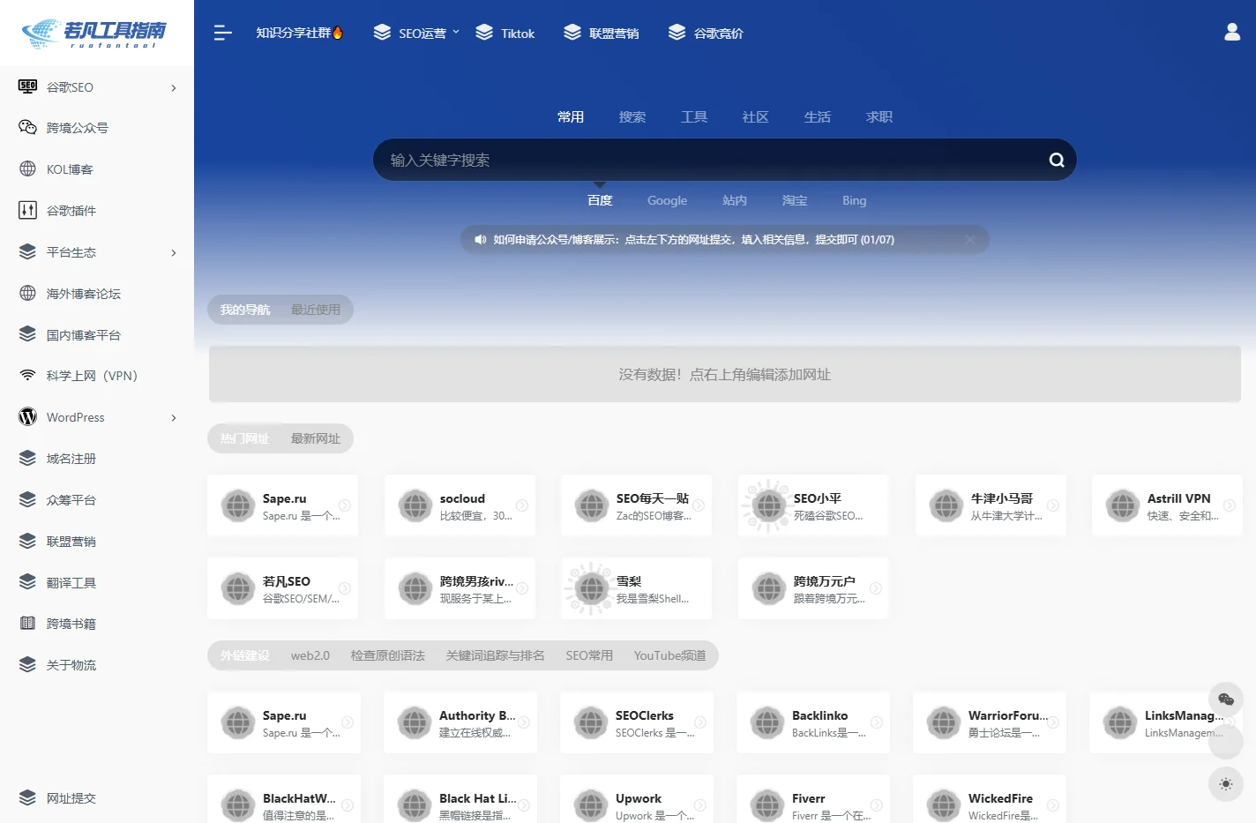Select 淘宝 as search engine
This screenshot has height=823, width=1256.
click(x=795, y=201)
